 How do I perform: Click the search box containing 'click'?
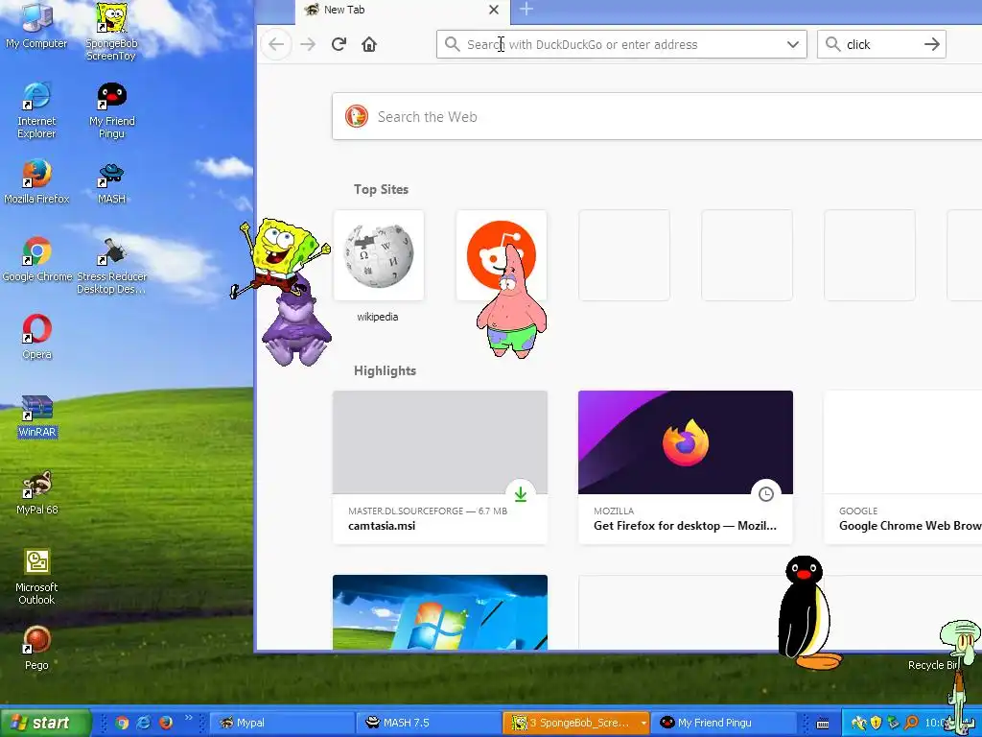880,44
